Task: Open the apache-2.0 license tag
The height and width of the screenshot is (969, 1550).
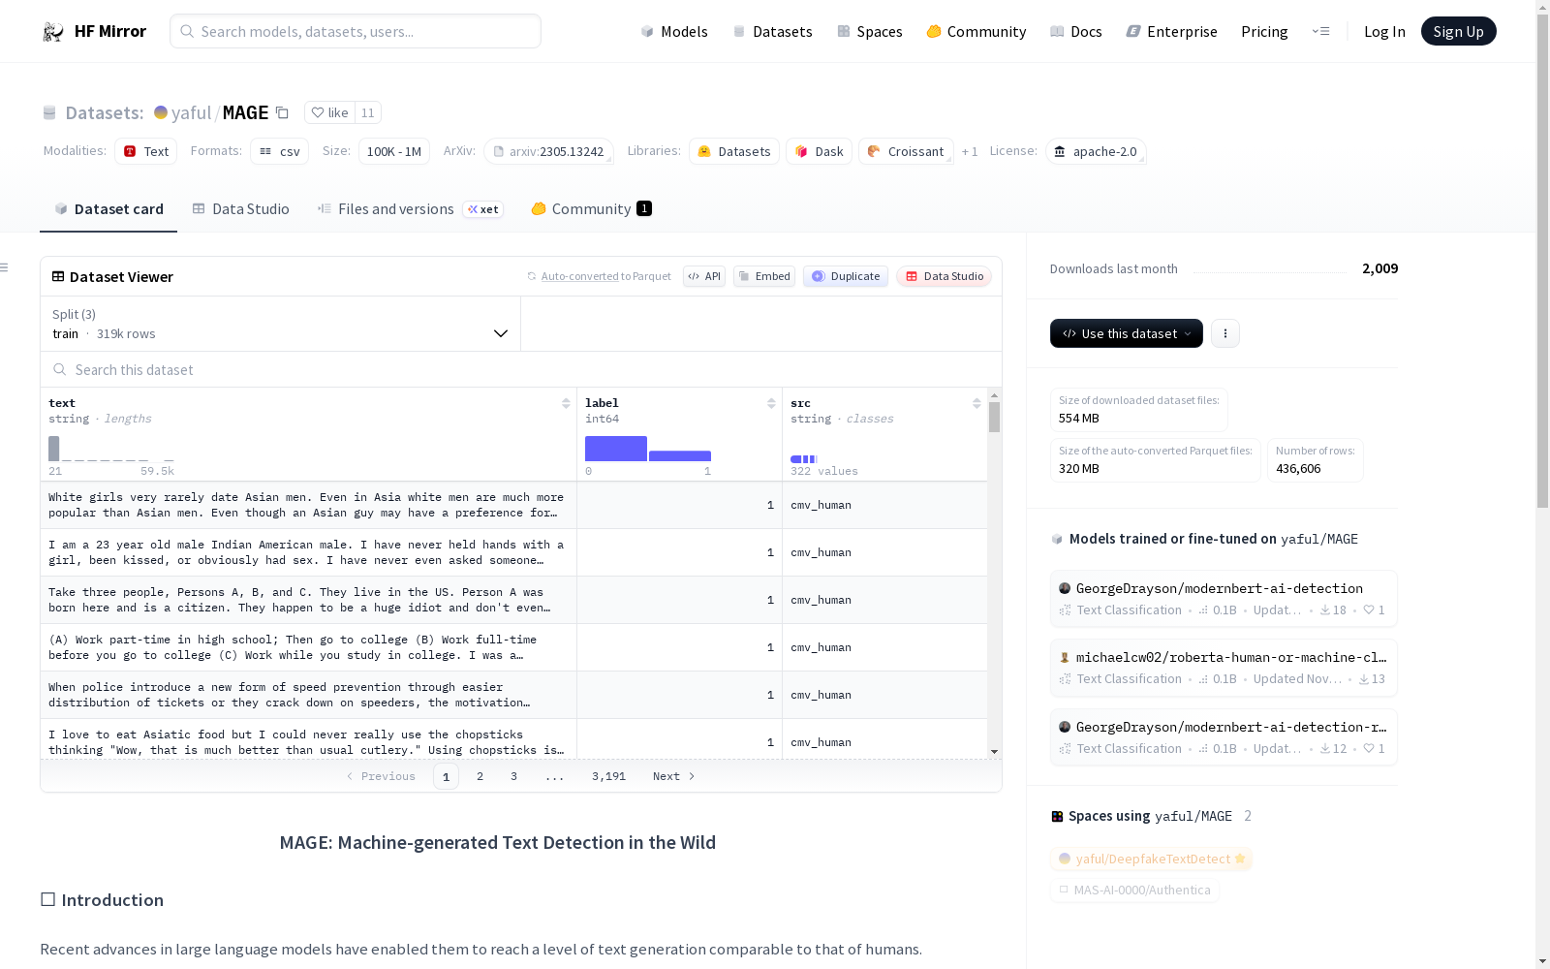Action: tap(1096, 151)
